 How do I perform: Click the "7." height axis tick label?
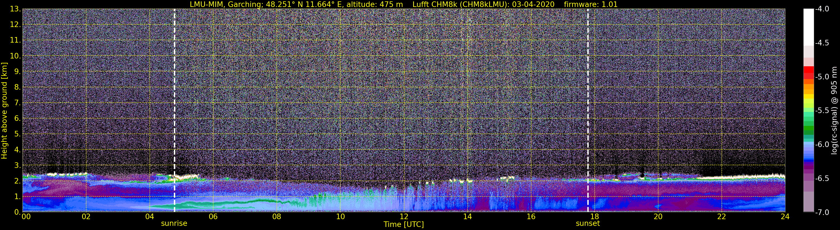coord(17,103)
